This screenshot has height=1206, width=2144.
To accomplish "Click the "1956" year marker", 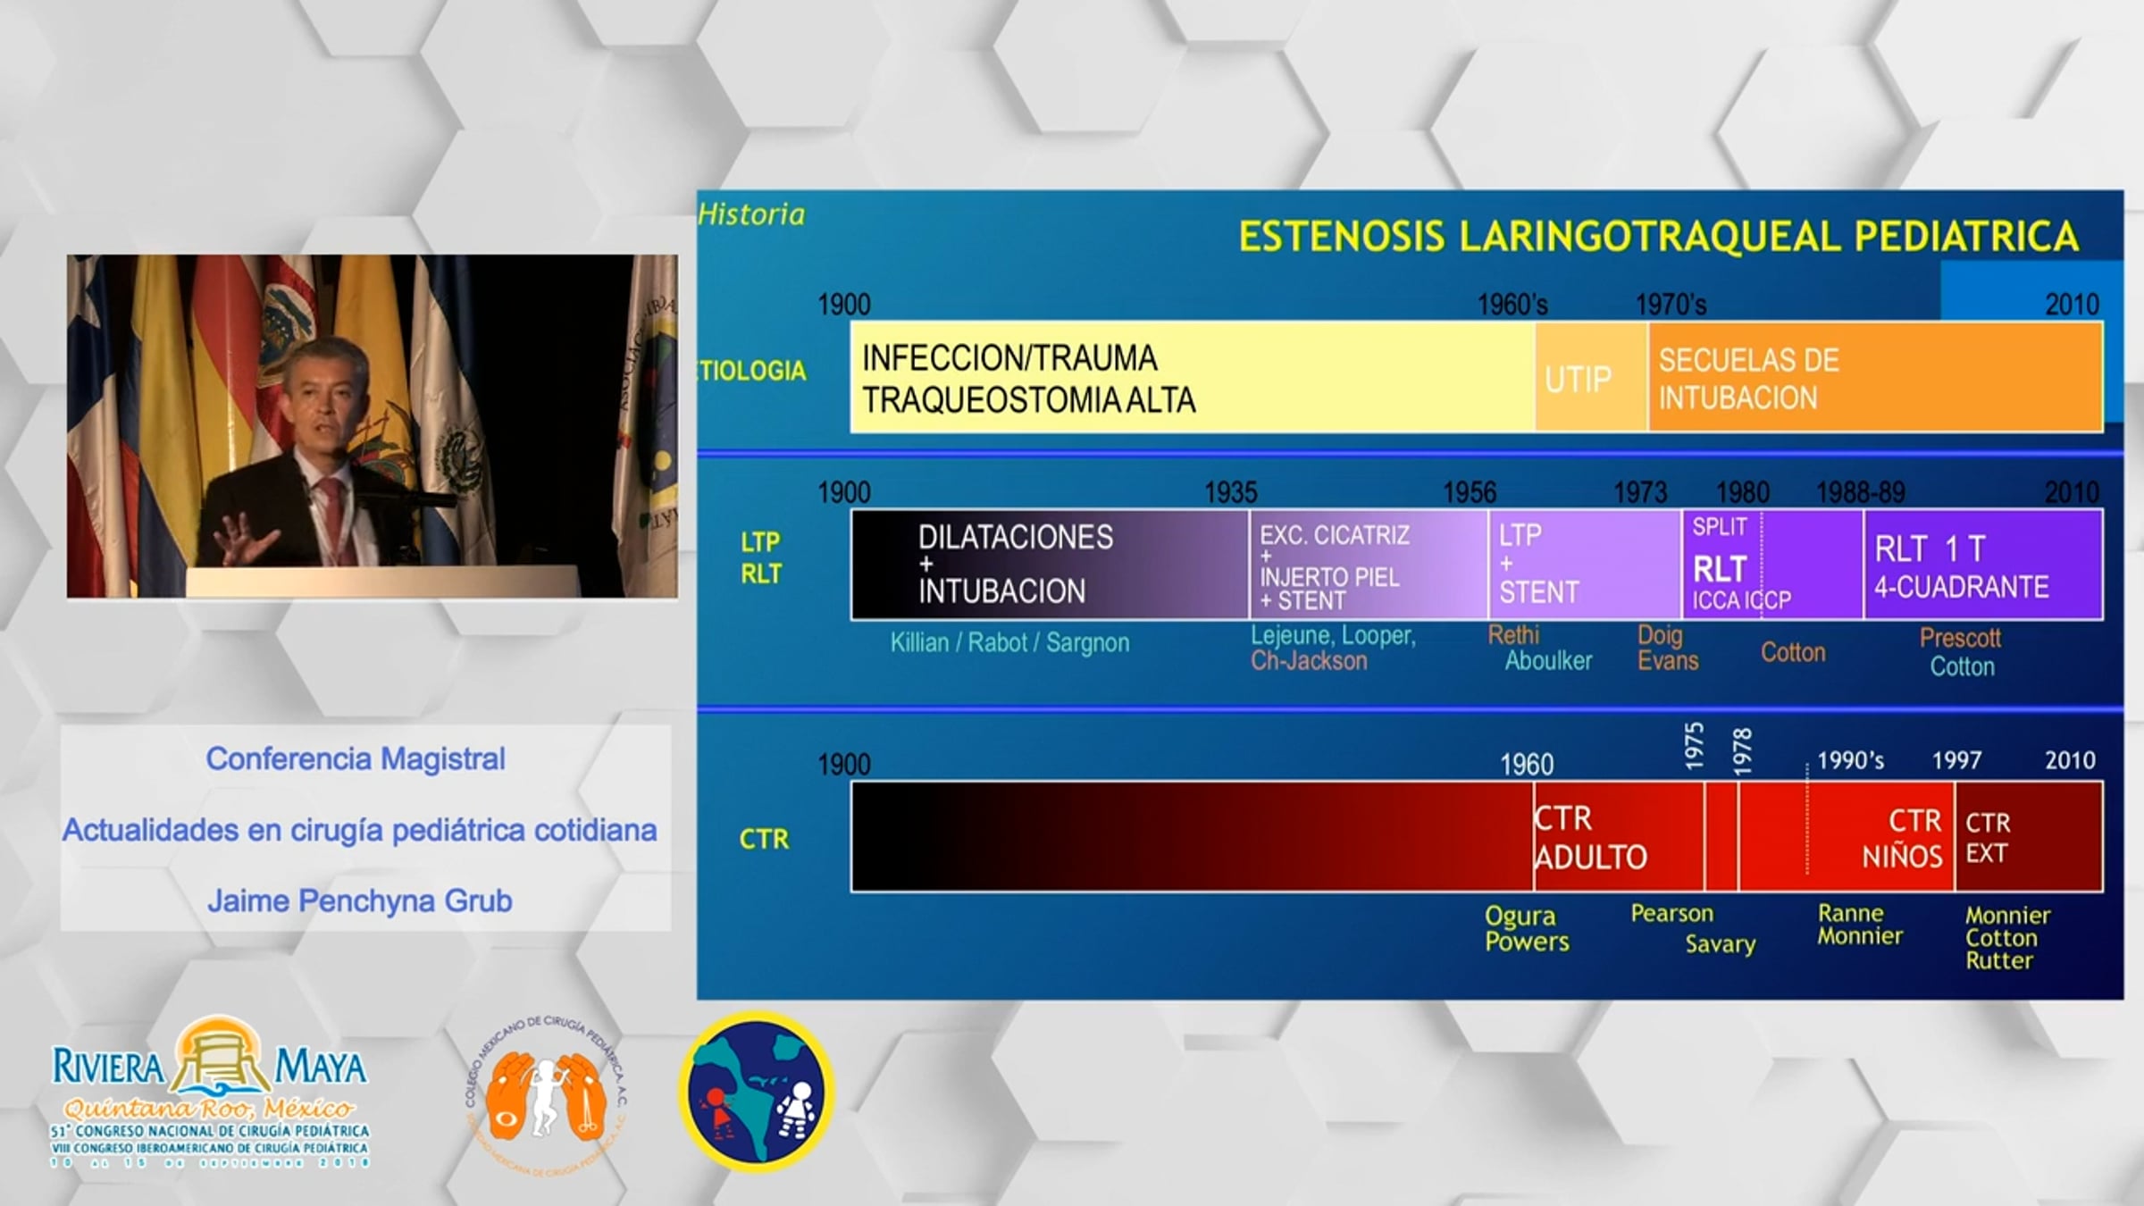I will (1470, 492).
